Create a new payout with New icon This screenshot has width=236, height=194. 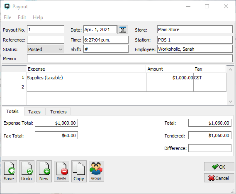[44, 171]
